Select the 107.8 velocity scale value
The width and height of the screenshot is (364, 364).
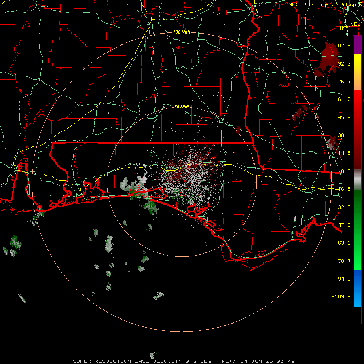(343, 45)
